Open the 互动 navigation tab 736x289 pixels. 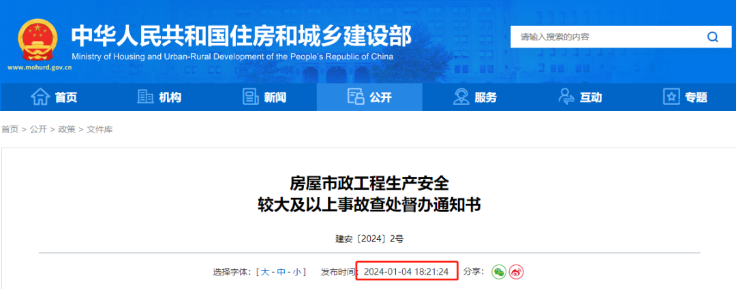pos(580,97)
